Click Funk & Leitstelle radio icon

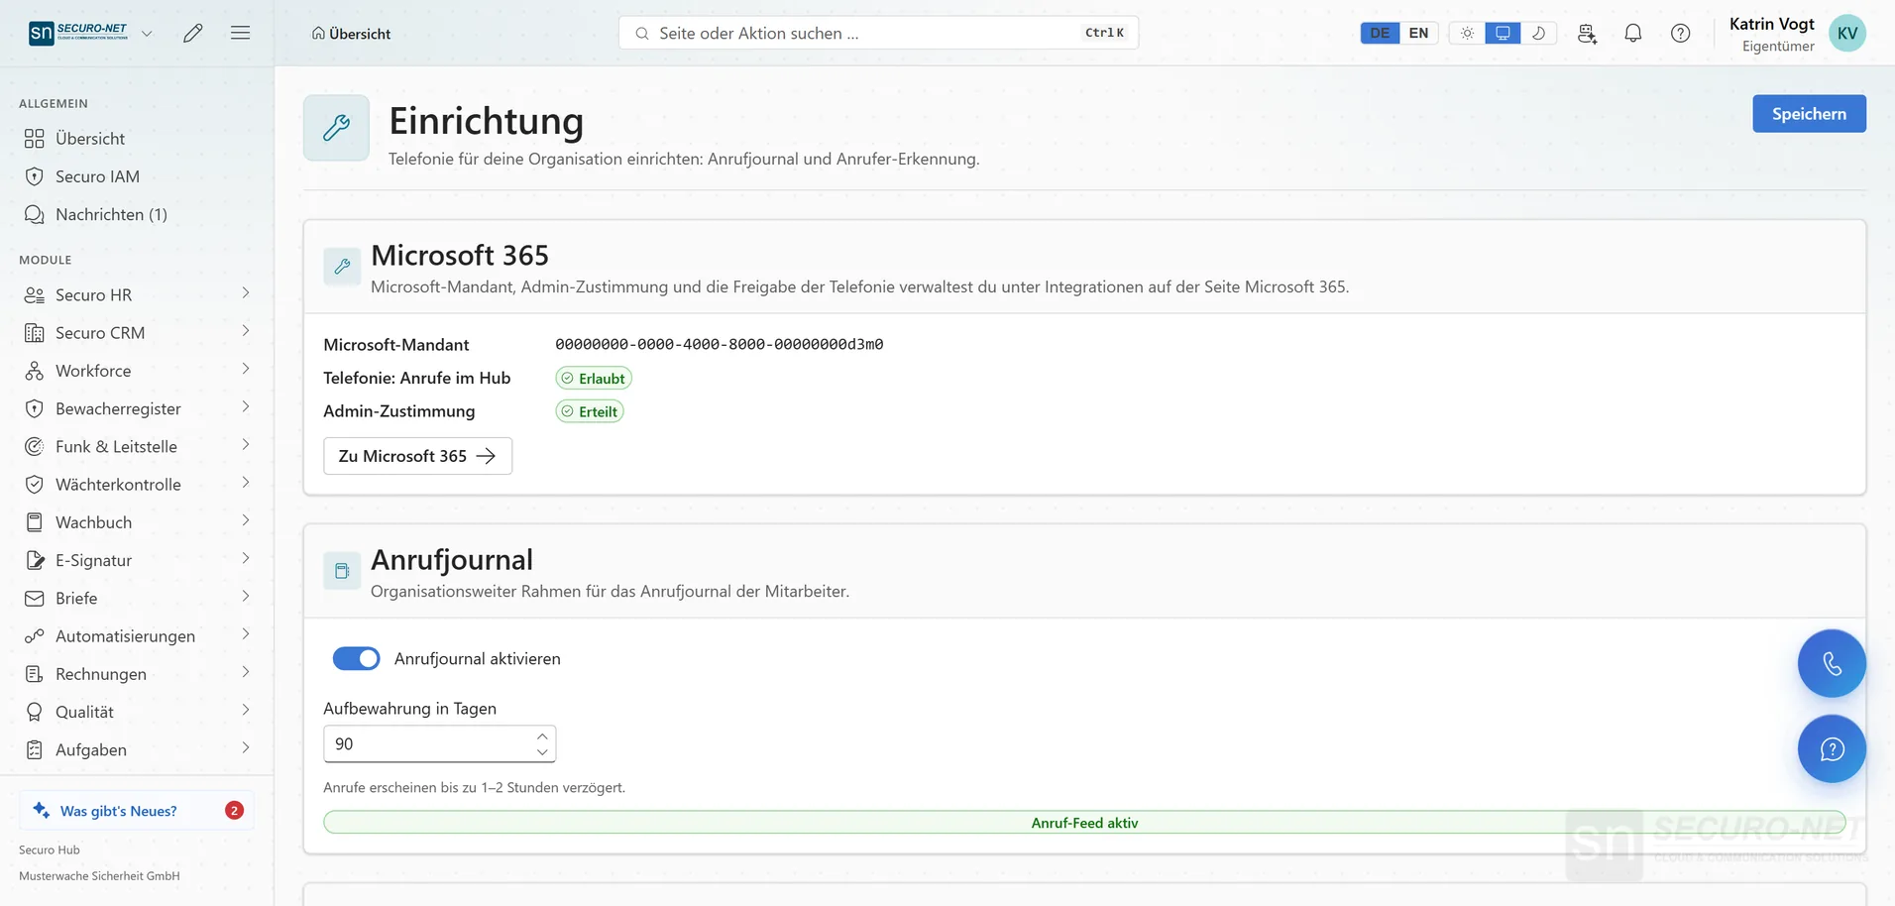pos(35,446)
